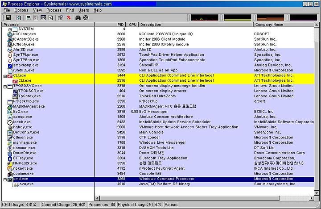Open the Options menu
Image resolution: width=321 pixels, height=209 pixels.
[x=21, y=10]
